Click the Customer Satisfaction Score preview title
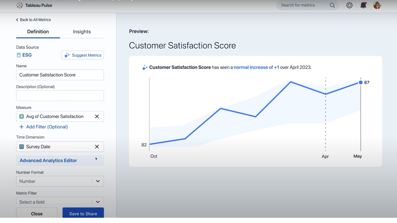 click(x=182, y=46)
